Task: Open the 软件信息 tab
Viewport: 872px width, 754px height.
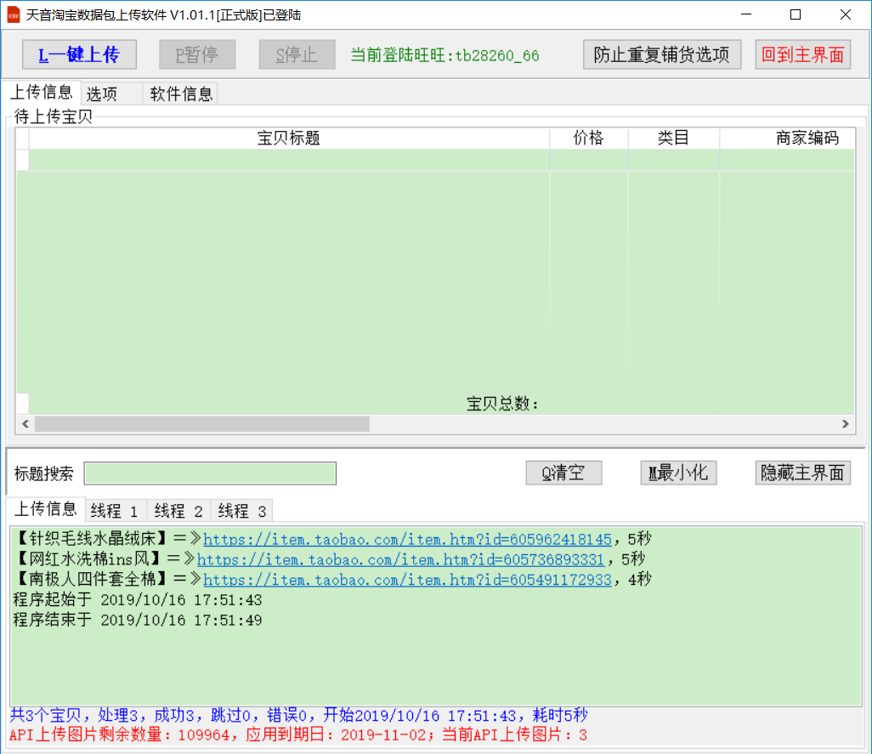Action: point(181,94)
